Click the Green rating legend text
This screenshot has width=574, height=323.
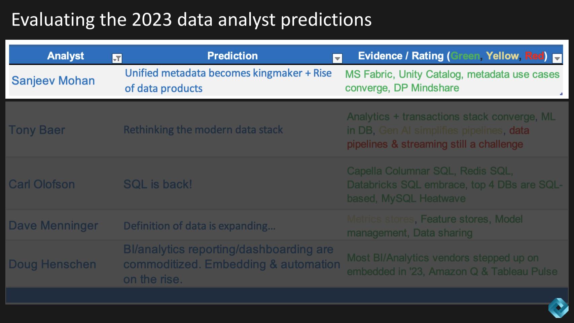pyautogui.click(x=466, y=56)
